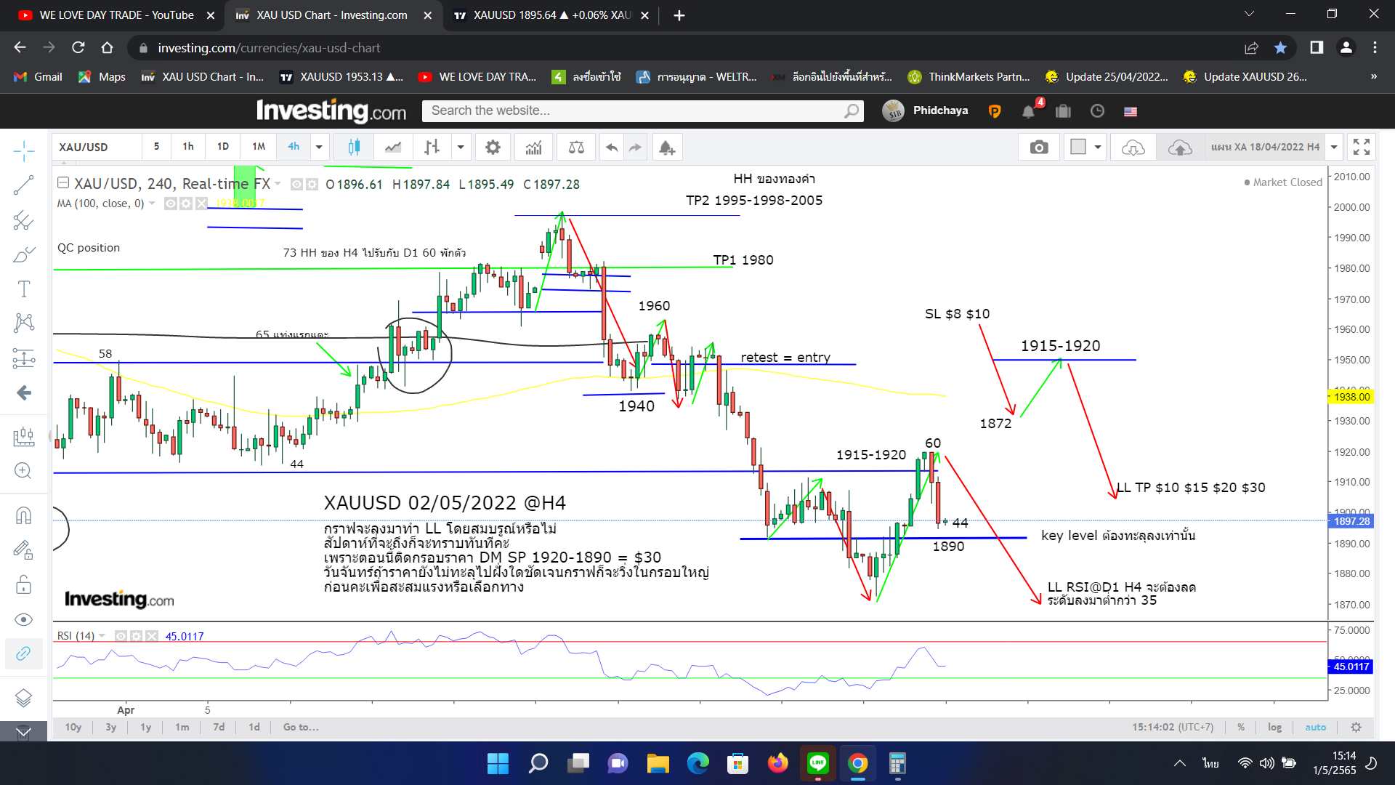Switch to bar chart style

(x=432, y=147)
